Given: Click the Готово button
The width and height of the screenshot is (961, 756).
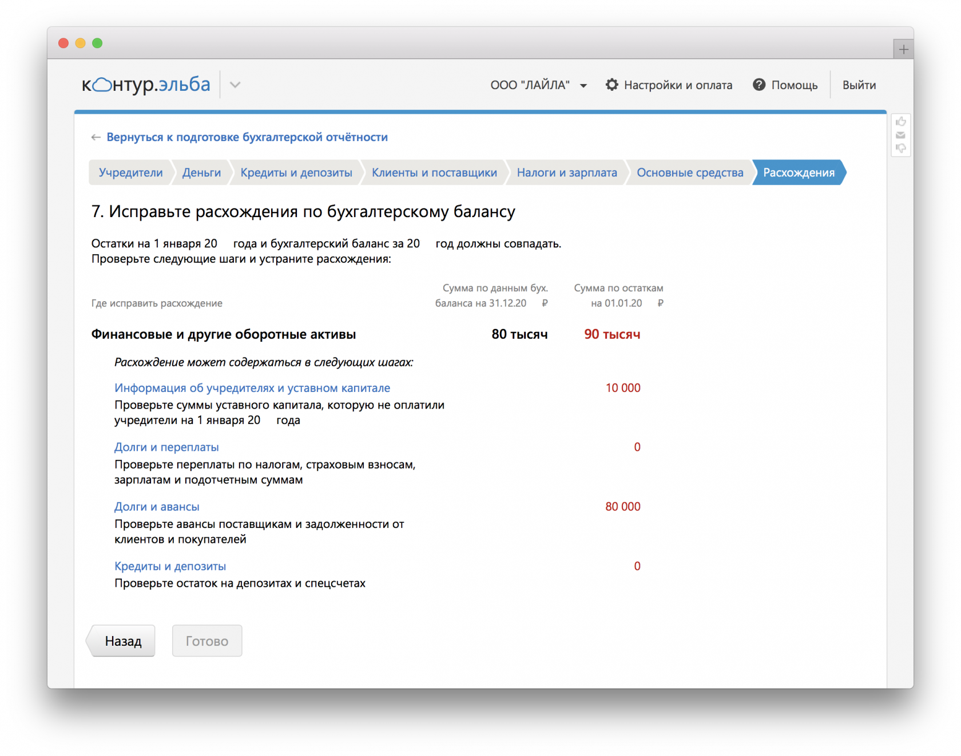Looking at the screenshot, I should click(x=207, y=641).
